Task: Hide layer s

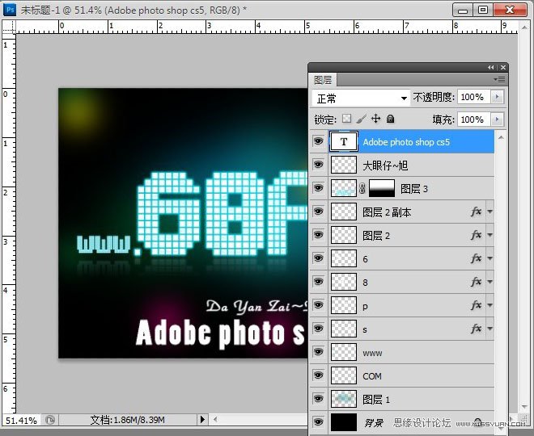Action: pos(319,329)
